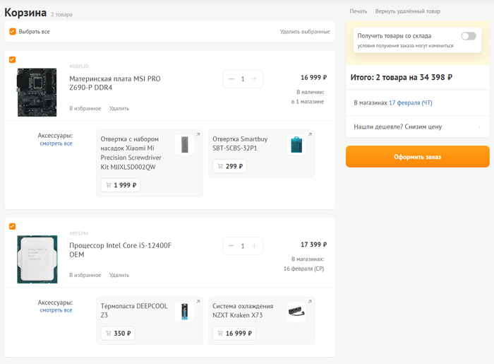Show all accessories for the Intel processor
The height and width of the screenshot is (364, 494).
click(56, 310)
